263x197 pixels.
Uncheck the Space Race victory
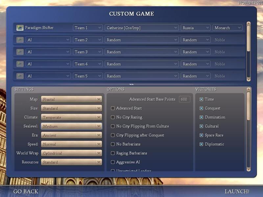201,135
